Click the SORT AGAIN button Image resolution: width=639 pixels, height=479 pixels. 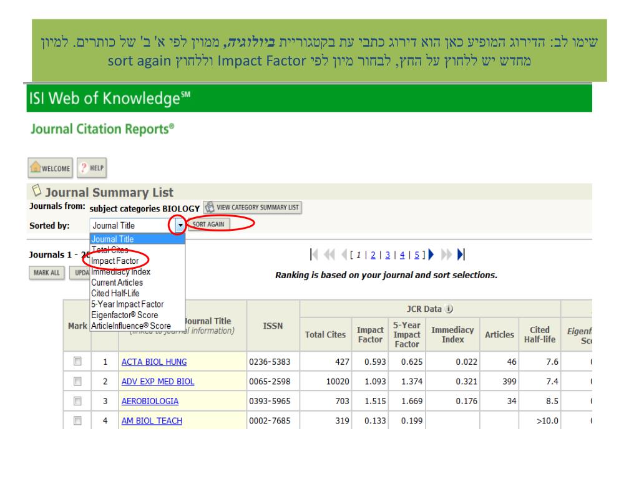208,224
